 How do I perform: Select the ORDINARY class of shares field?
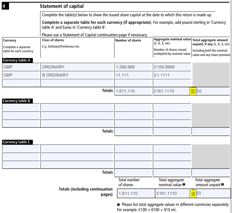pyautogui.click(x=77, y=67)
